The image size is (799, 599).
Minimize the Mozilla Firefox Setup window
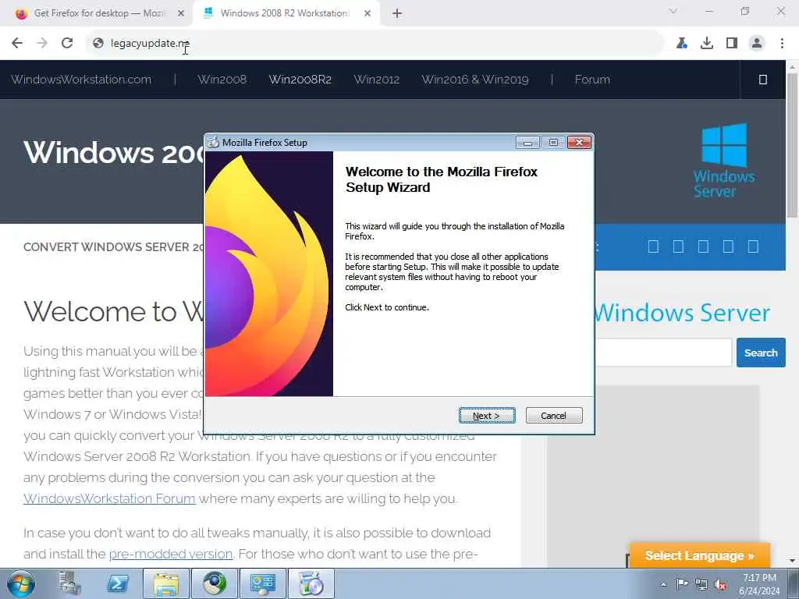pyautogui.click(x=527, y=143)
